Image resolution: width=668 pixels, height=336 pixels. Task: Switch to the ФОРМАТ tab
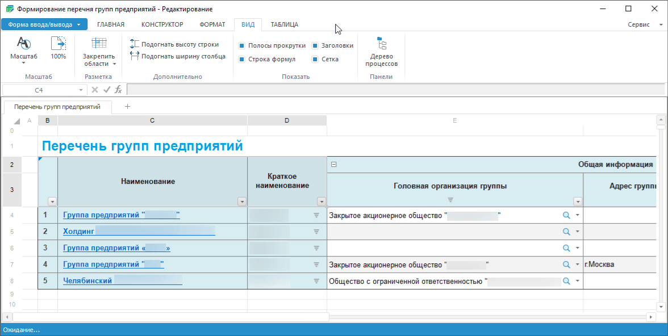(x=212, y=24)
